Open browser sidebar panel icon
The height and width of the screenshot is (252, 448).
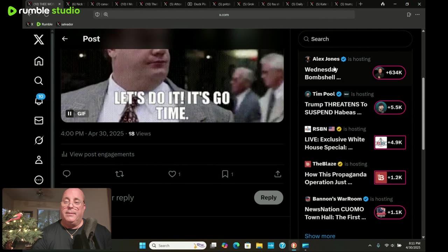point(409,15)
